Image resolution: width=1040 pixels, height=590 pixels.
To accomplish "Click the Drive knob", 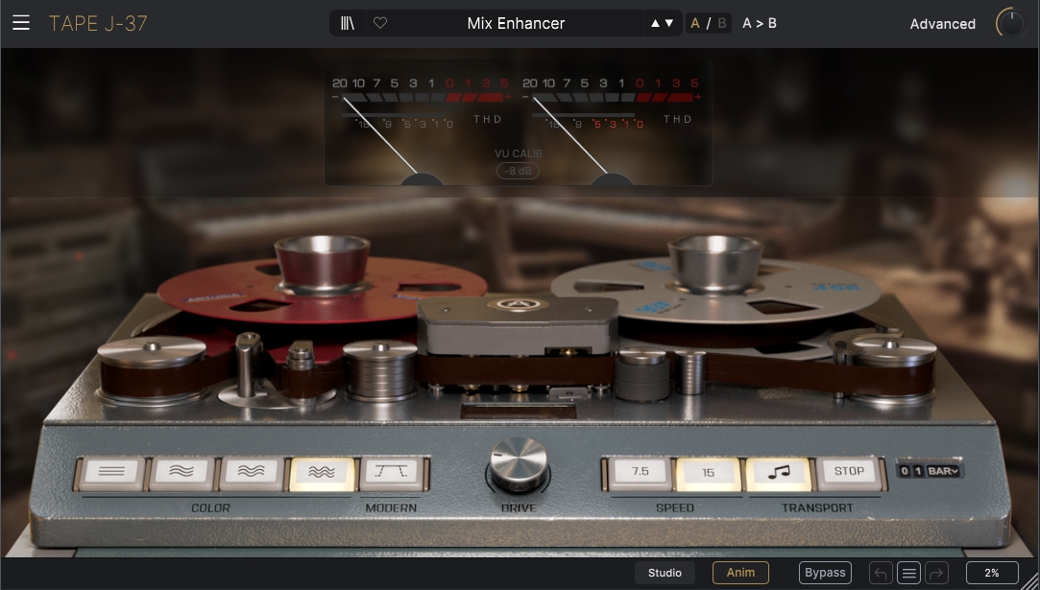I will [518, 464].
